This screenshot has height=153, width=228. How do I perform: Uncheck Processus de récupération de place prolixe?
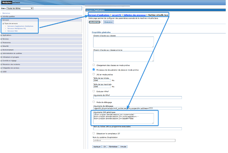[x=94, y=70]
